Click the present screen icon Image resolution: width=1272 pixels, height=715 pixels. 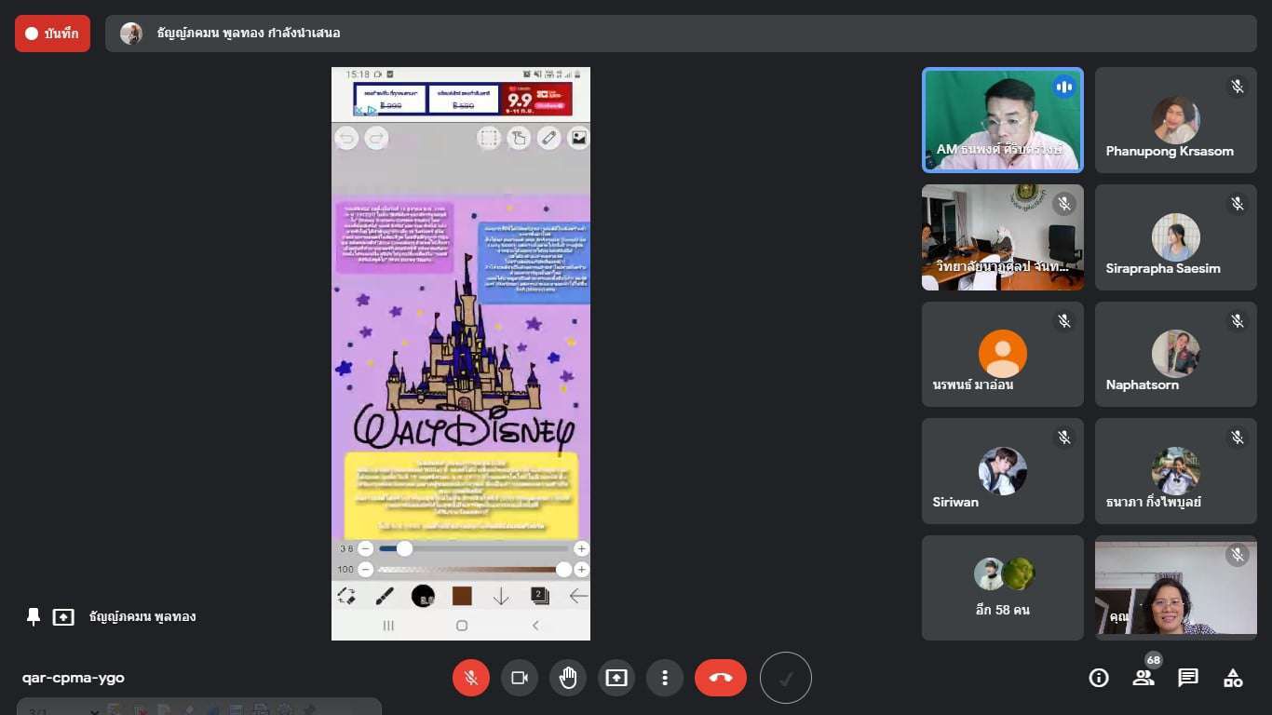pyautogui.click(x=616, y=678)
